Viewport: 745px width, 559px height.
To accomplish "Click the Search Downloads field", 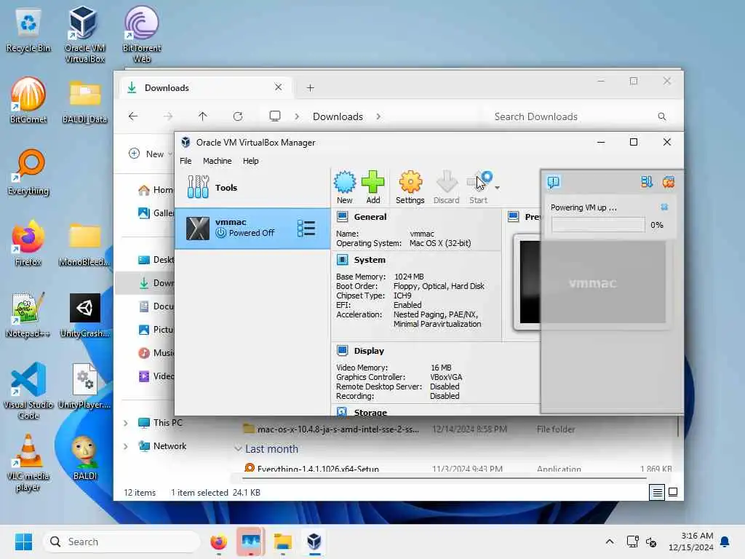I will coord(581,116).
